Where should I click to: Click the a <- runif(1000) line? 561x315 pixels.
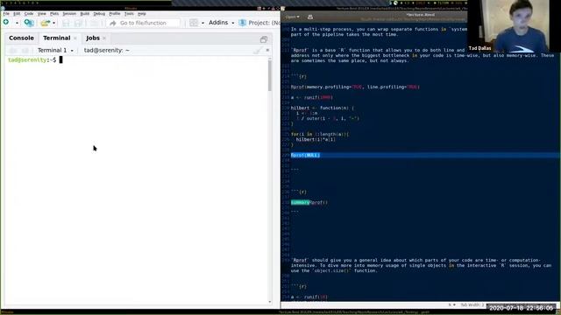click(x=312, y=97)
